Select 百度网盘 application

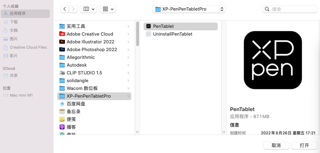tap(94, 104)
